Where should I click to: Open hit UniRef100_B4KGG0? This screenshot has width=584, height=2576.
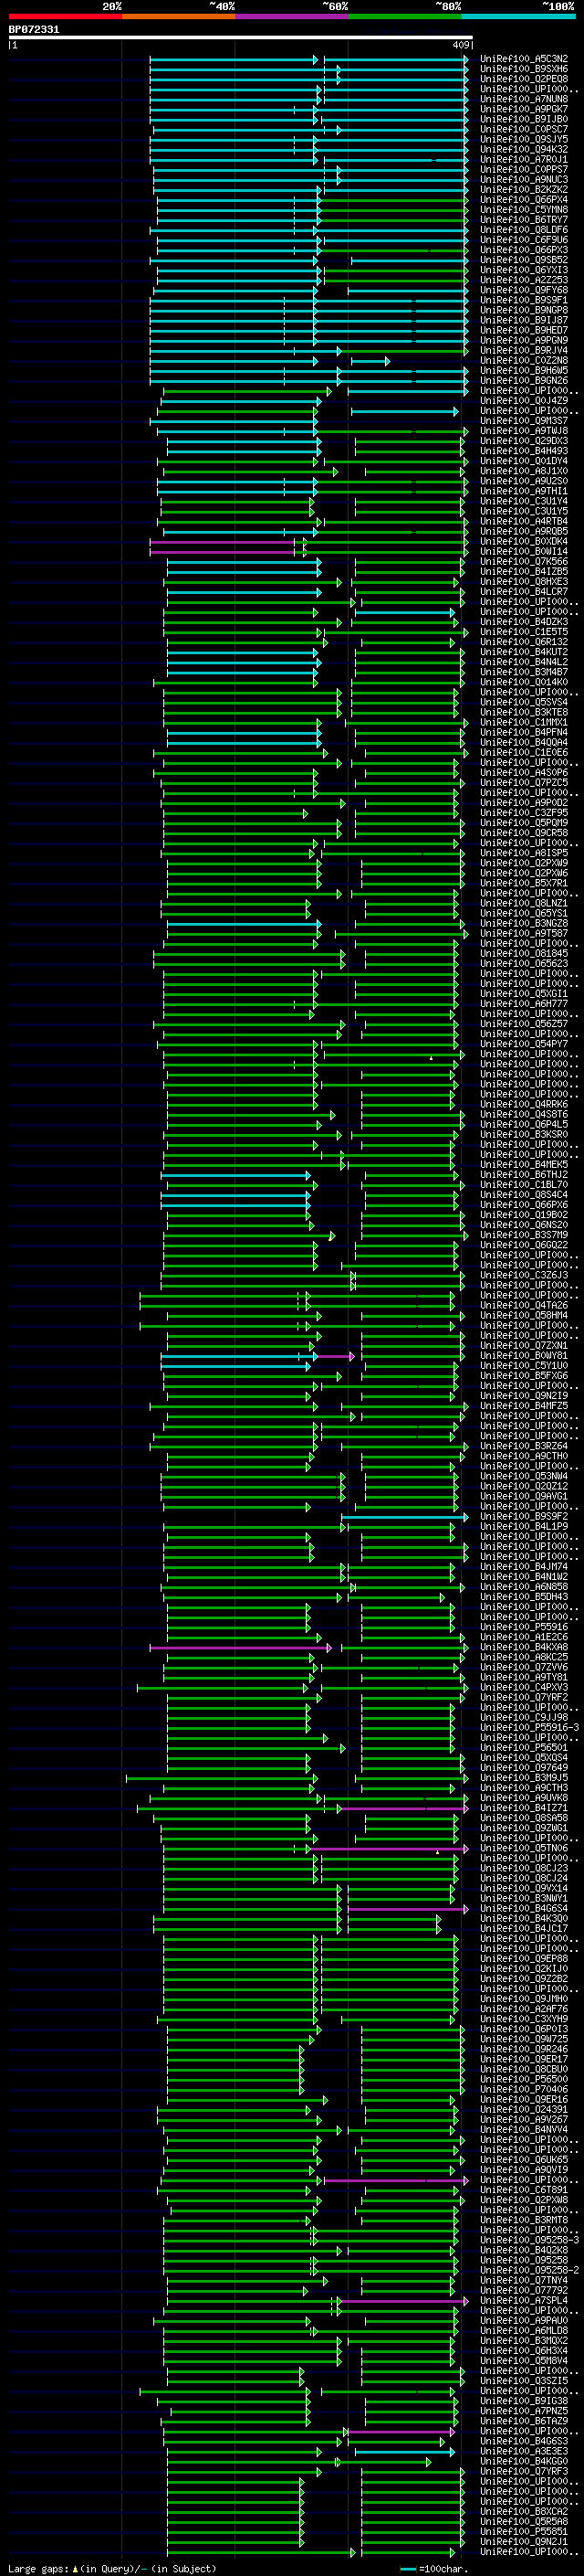[x=524, y=2461]
